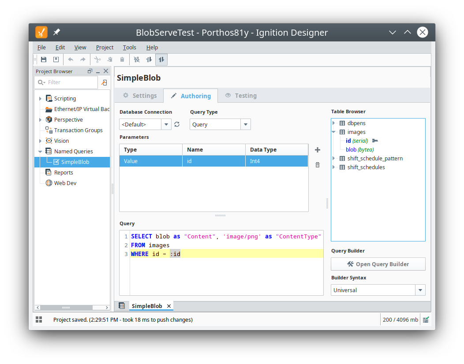Open the Edit menu
Image resolution: width=464 pixels, height=364 pixels.
60,47
